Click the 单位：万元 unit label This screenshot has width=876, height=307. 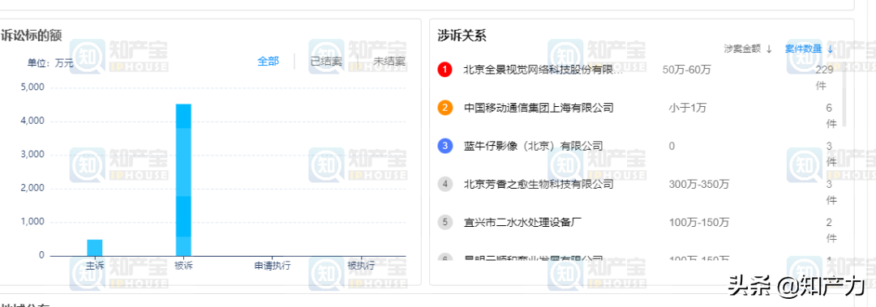coord(51,63)
